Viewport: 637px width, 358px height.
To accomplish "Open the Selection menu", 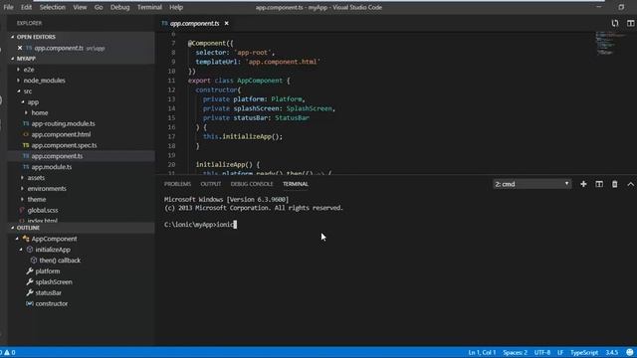I will [x=53, y=7].
